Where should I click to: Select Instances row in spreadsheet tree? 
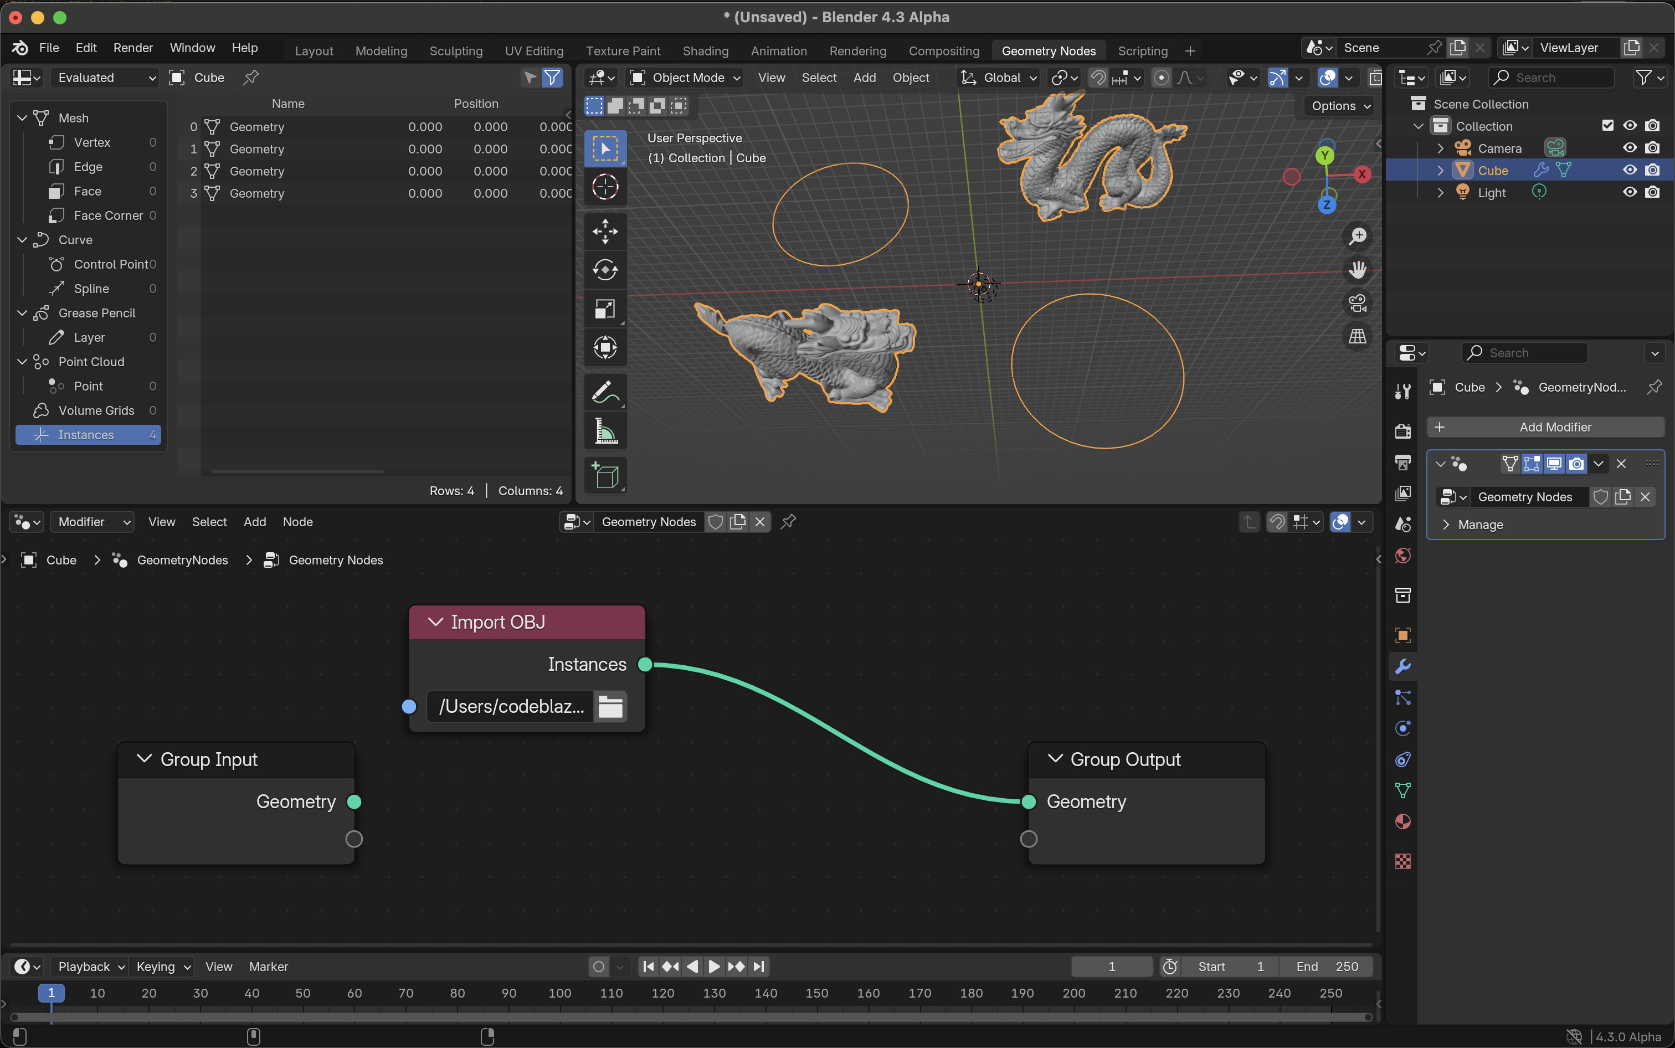(88, 435)
